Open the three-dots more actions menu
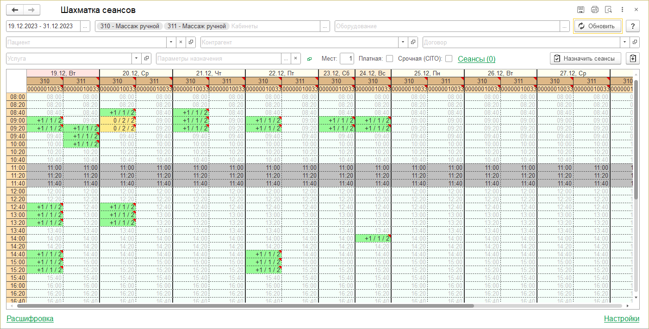This screenshot has height=329, width=649. point(623,10)
